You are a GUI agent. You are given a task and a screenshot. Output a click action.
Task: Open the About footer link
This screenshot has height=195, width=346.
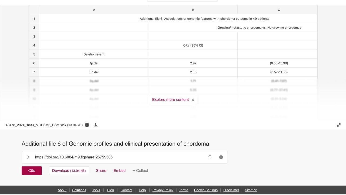(x=62, y=190)
